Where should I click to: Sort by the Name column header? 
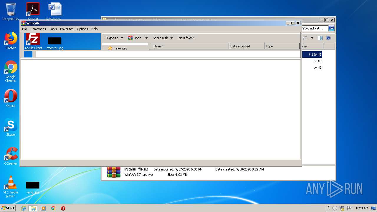pyautogui.click(x=189, y=46)
